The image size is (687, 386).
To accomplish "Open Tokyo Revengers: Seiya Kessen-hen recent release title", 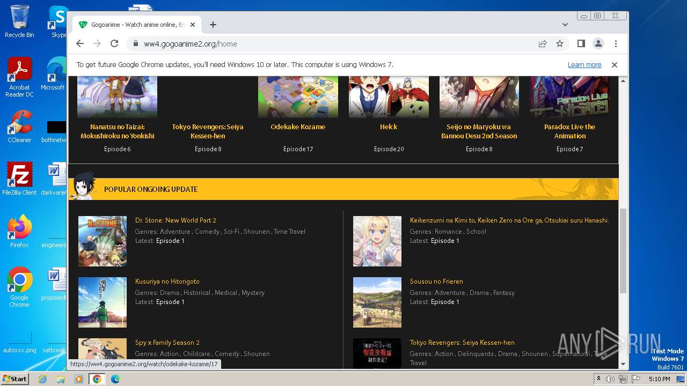I will 208,131.
